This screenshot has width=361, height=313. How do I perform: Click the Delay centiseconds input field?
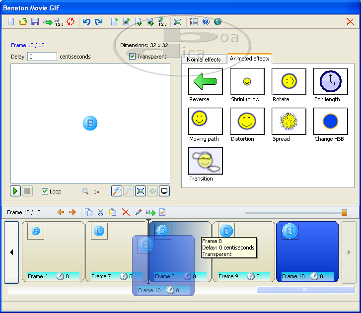coord(42,57)
